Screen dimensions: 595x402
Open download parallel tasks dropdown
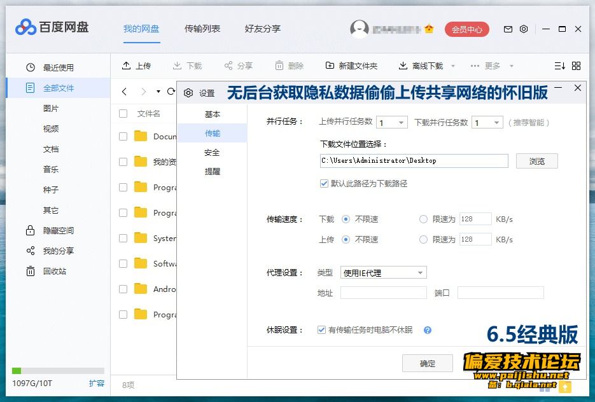click(487, 123)
